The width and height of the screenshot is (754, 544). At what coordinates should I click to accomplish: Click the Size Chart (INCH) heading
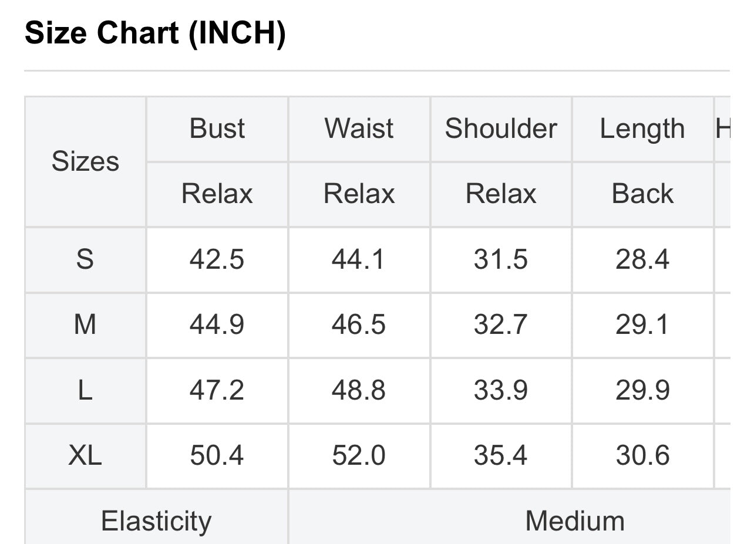(155, 33)
